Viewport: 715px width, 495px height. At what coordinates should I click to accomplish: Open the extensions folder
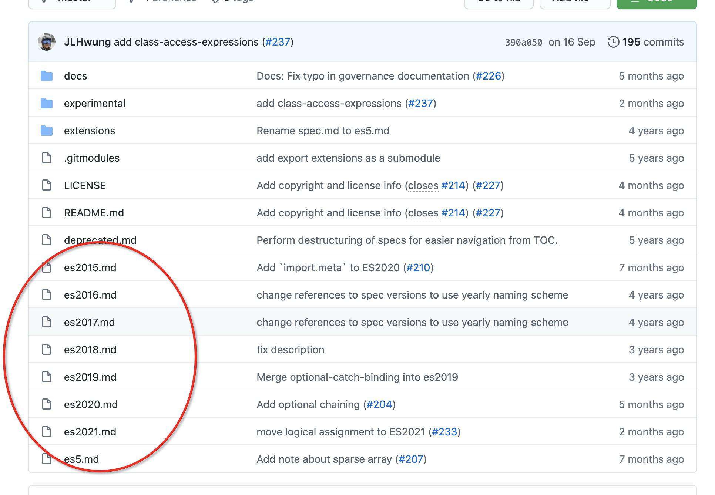tap(90, 131)
